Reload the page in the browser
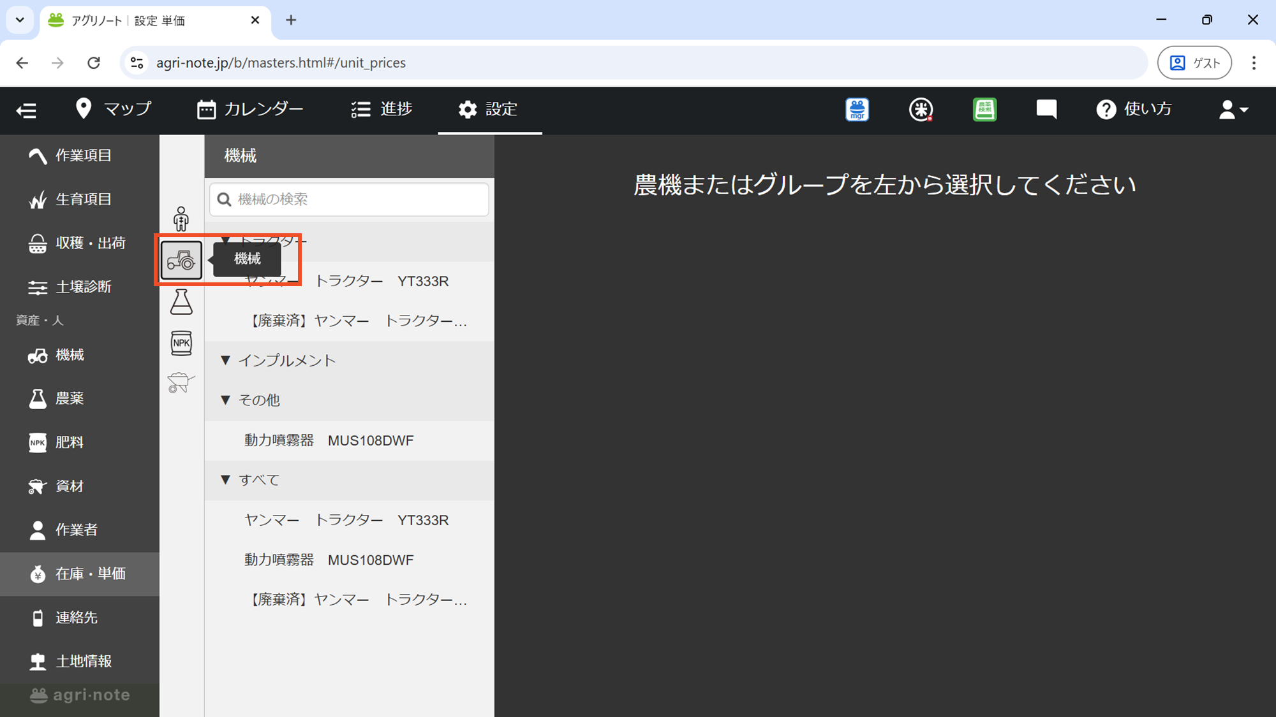 coord(94,62)
